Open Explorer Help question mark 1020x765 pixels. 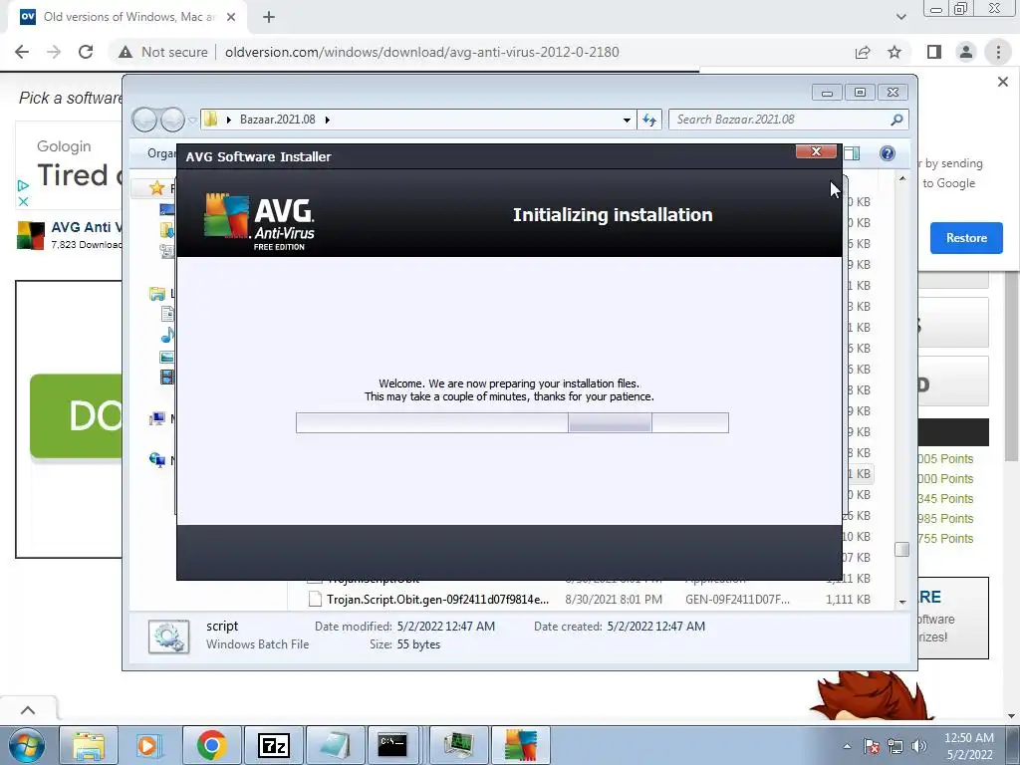tap(888, 153)
